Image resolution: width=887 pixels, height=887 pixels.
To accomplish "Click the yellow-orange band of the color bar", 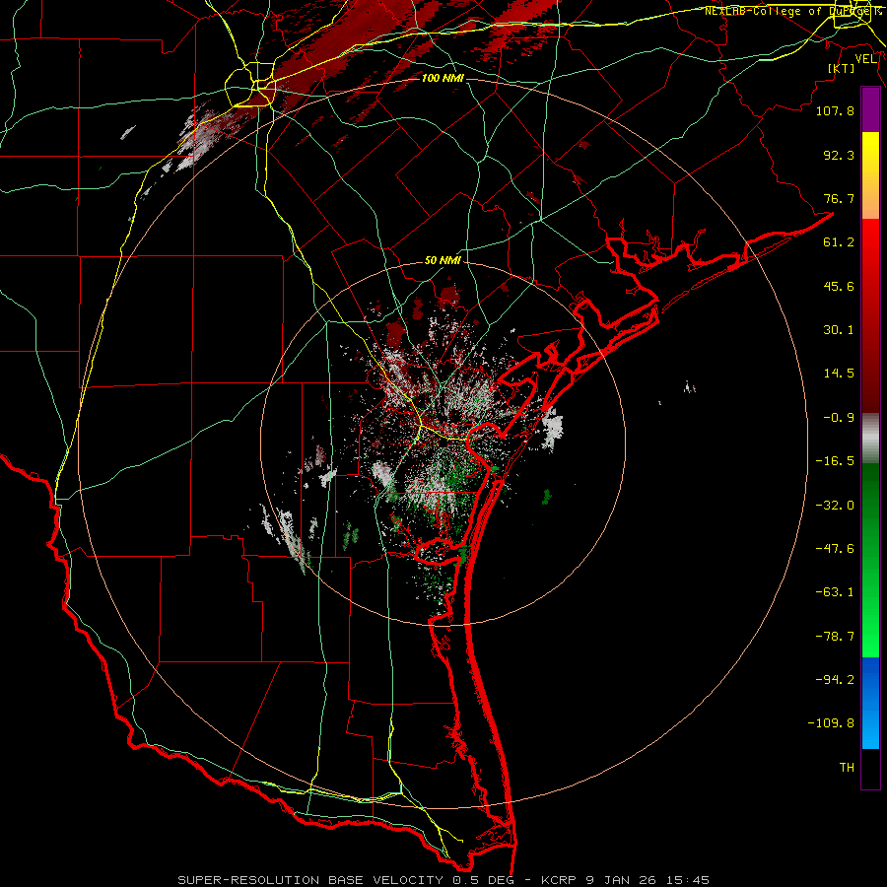I will tap(870, 175).
